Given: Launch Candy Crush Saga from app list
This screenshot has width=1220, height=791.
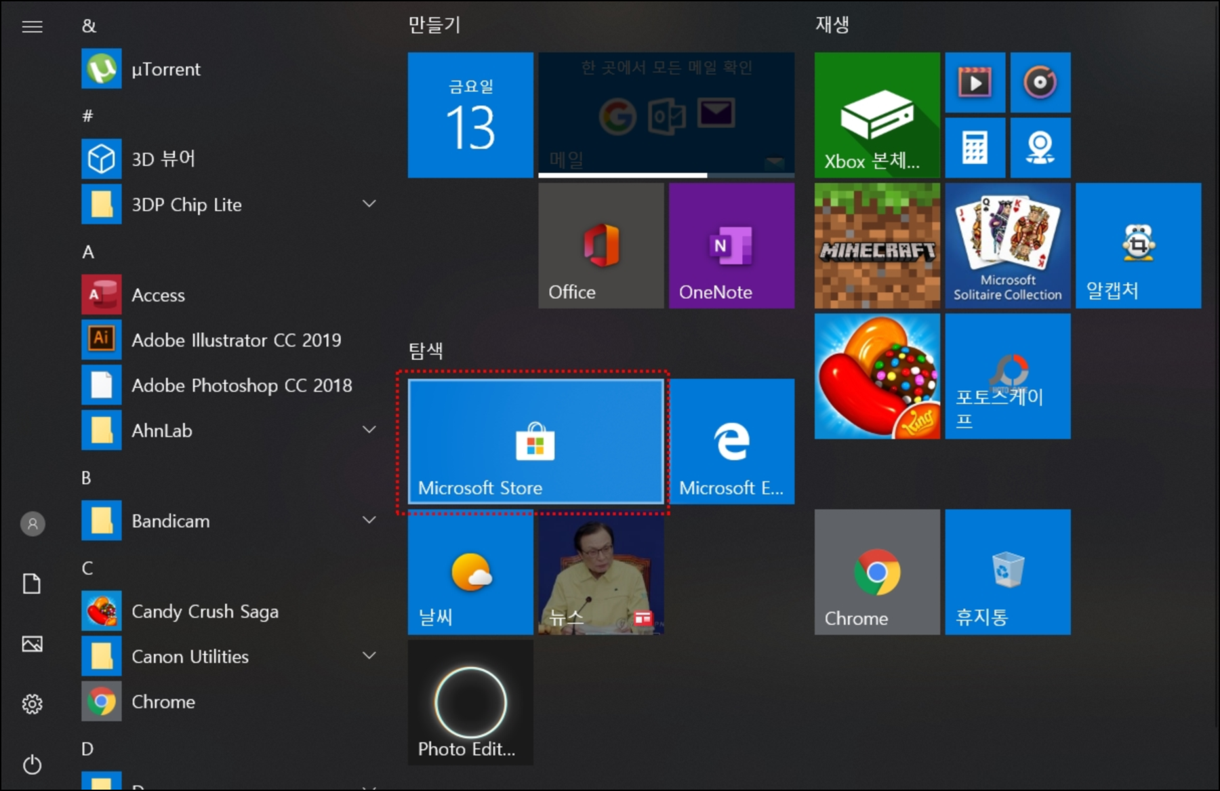Looking at the screenshot, I should [230, 611].
